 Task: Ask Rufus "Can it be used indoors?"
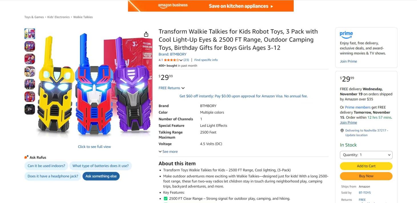coord(46,166)
